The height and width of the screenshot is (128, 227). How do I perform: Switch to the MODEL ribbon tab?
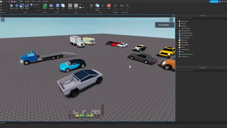(27, 1)
